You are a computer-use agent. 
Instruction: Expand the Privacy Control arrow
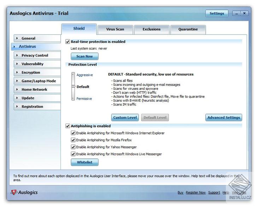(x=17, y=55)
